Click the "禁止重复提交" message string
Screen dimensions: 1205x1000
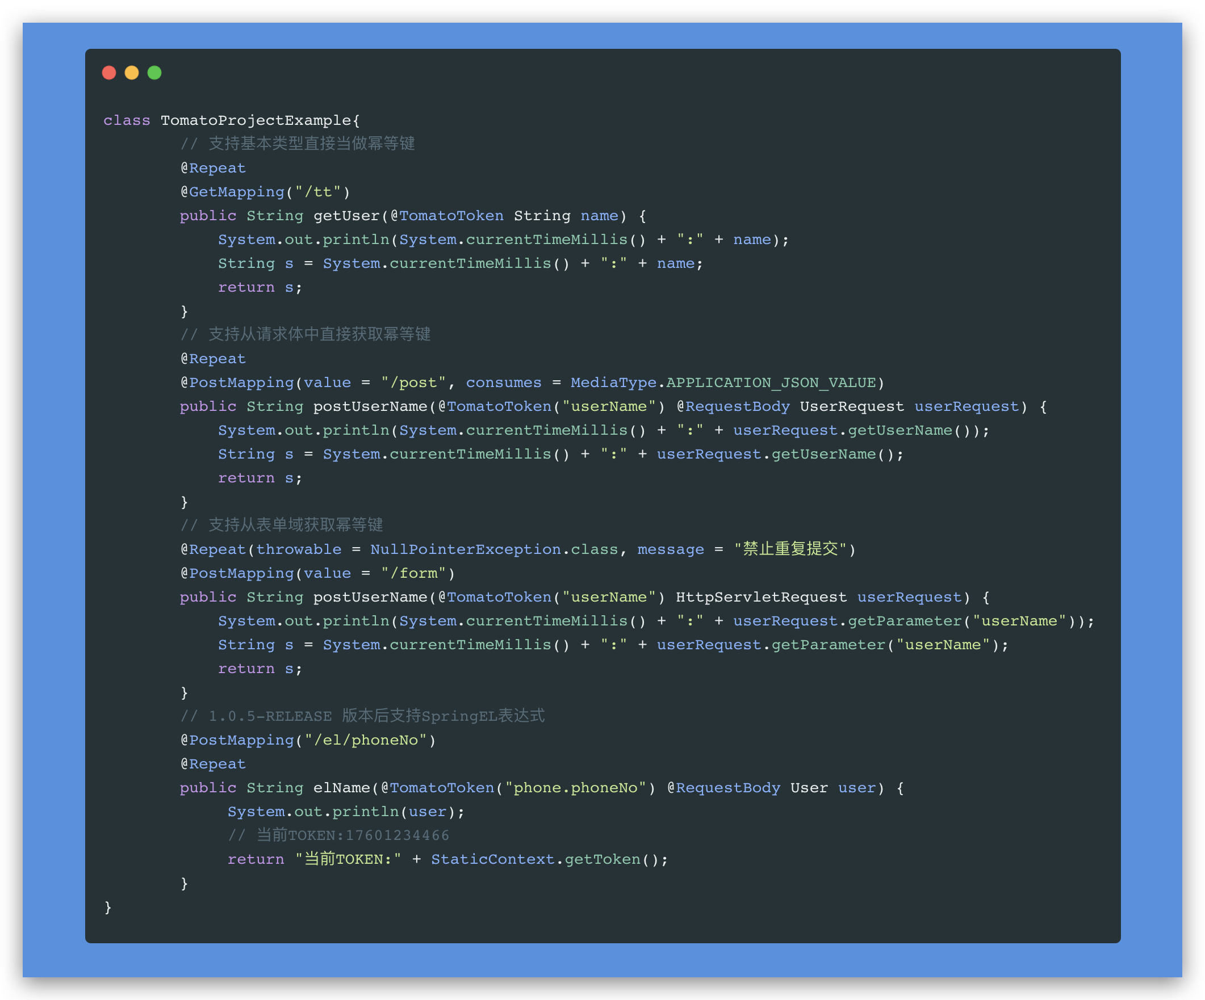click(790, 550)
